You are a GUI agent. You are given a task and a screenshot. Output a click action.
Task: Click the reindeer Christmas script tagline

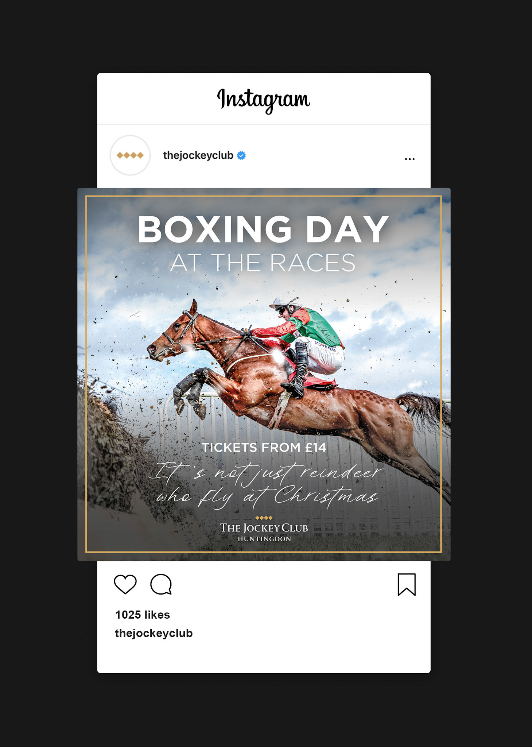[x=265, y=485]
